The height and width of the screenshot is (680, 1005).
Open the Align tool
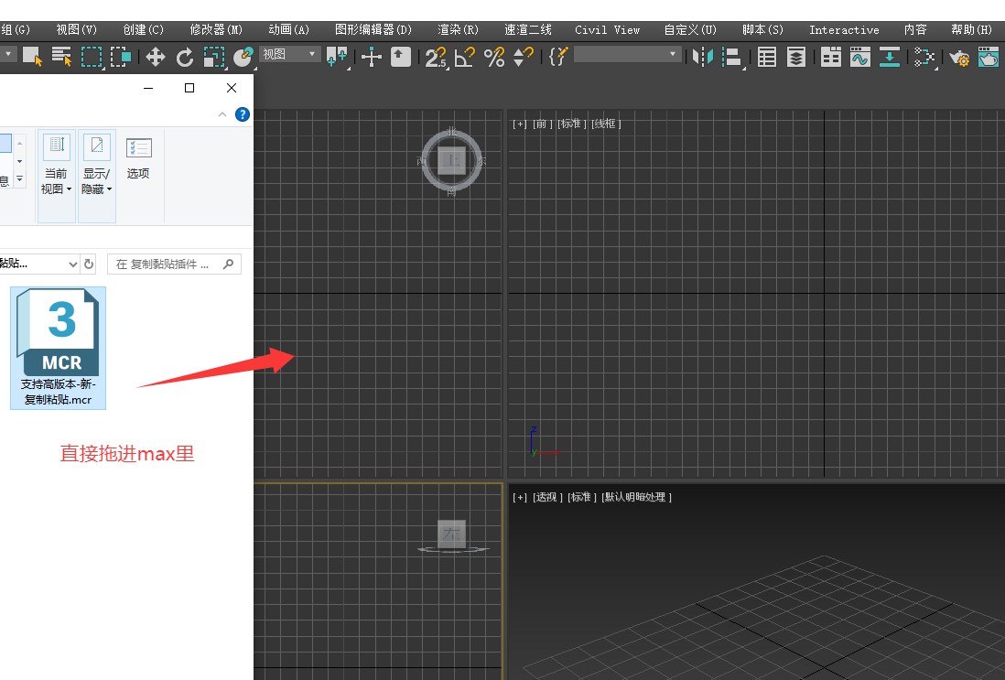point(731,58)
